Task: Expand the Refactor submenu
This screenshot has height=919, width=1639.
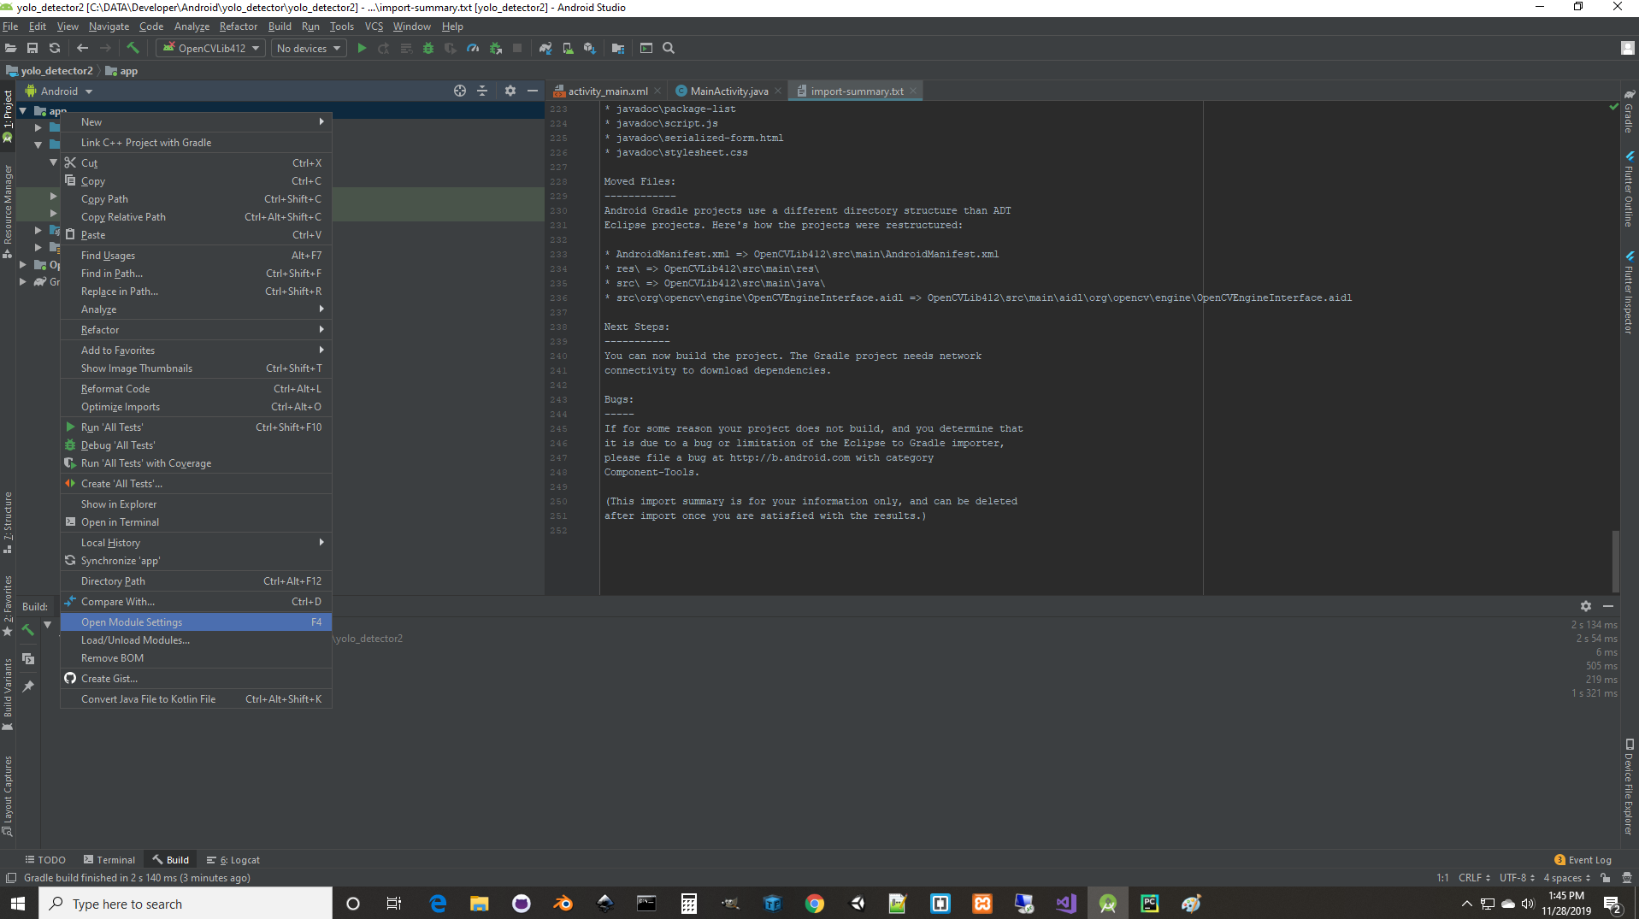Action: click(196, 330)
